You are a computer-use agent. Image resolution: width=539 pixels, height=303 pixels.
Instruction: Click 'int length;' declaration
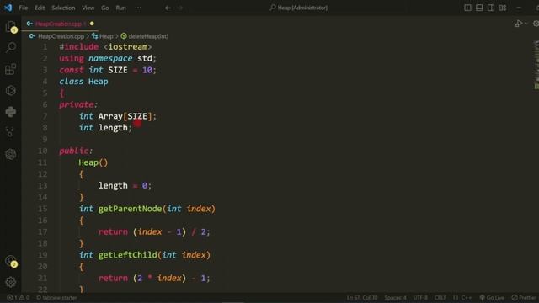tap(105, 128)
